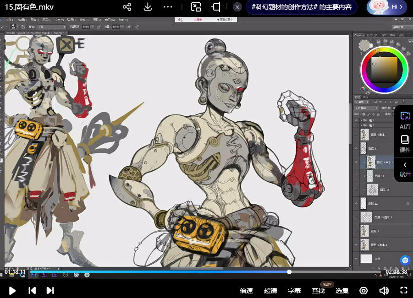Open the three-dot more options menu
Screen dimensions: 413x298
[168, 7]
